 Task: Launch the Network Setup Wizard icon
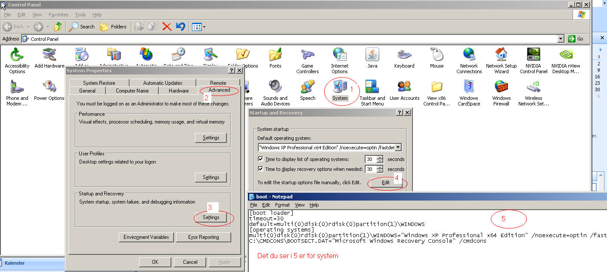tap(501, 61)
